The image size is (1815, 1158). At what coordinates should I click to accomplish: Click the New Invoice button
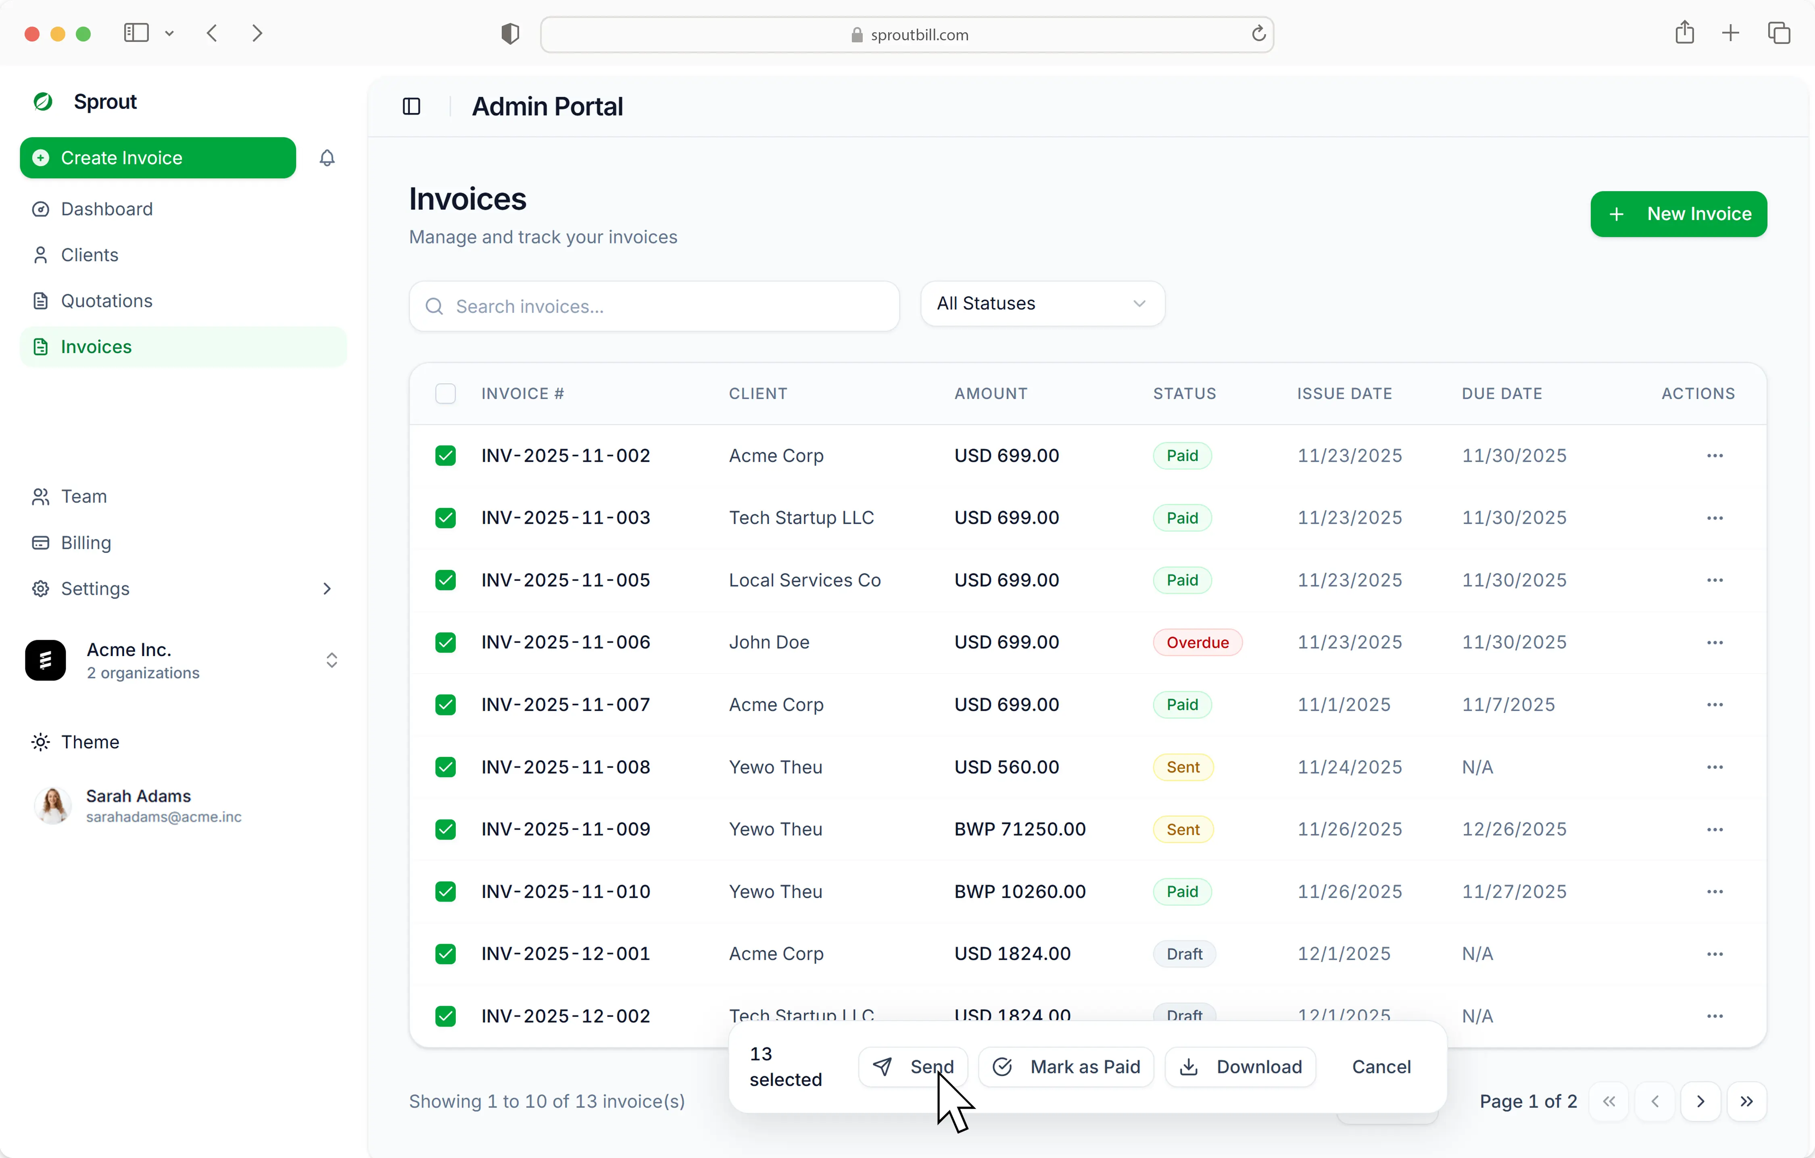pyautogui.click(x=1679, y=214)
